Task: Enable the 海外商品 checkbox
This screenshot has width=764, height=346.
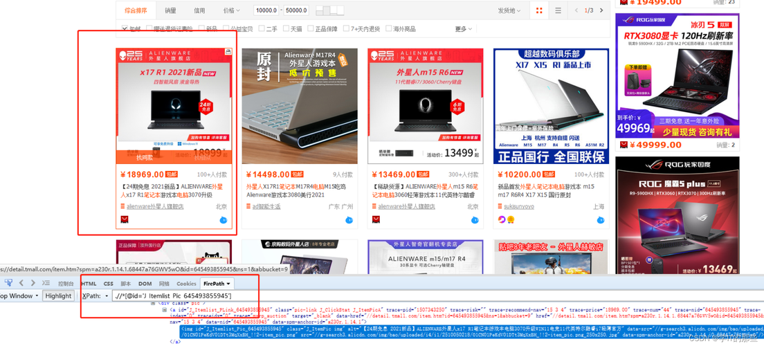Action: coord(389,29)
